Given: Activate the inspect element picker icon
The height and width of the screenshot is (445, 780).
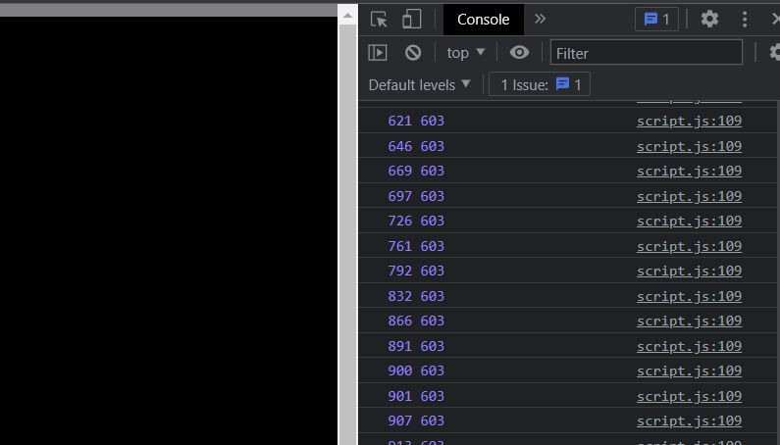Looking at the screenshot, I should click(379, 20).
